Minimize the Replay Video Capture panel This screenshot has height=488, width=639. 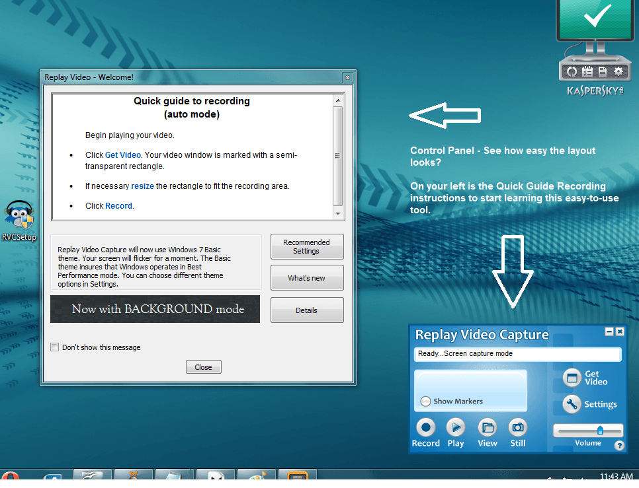tap(609, 332)
